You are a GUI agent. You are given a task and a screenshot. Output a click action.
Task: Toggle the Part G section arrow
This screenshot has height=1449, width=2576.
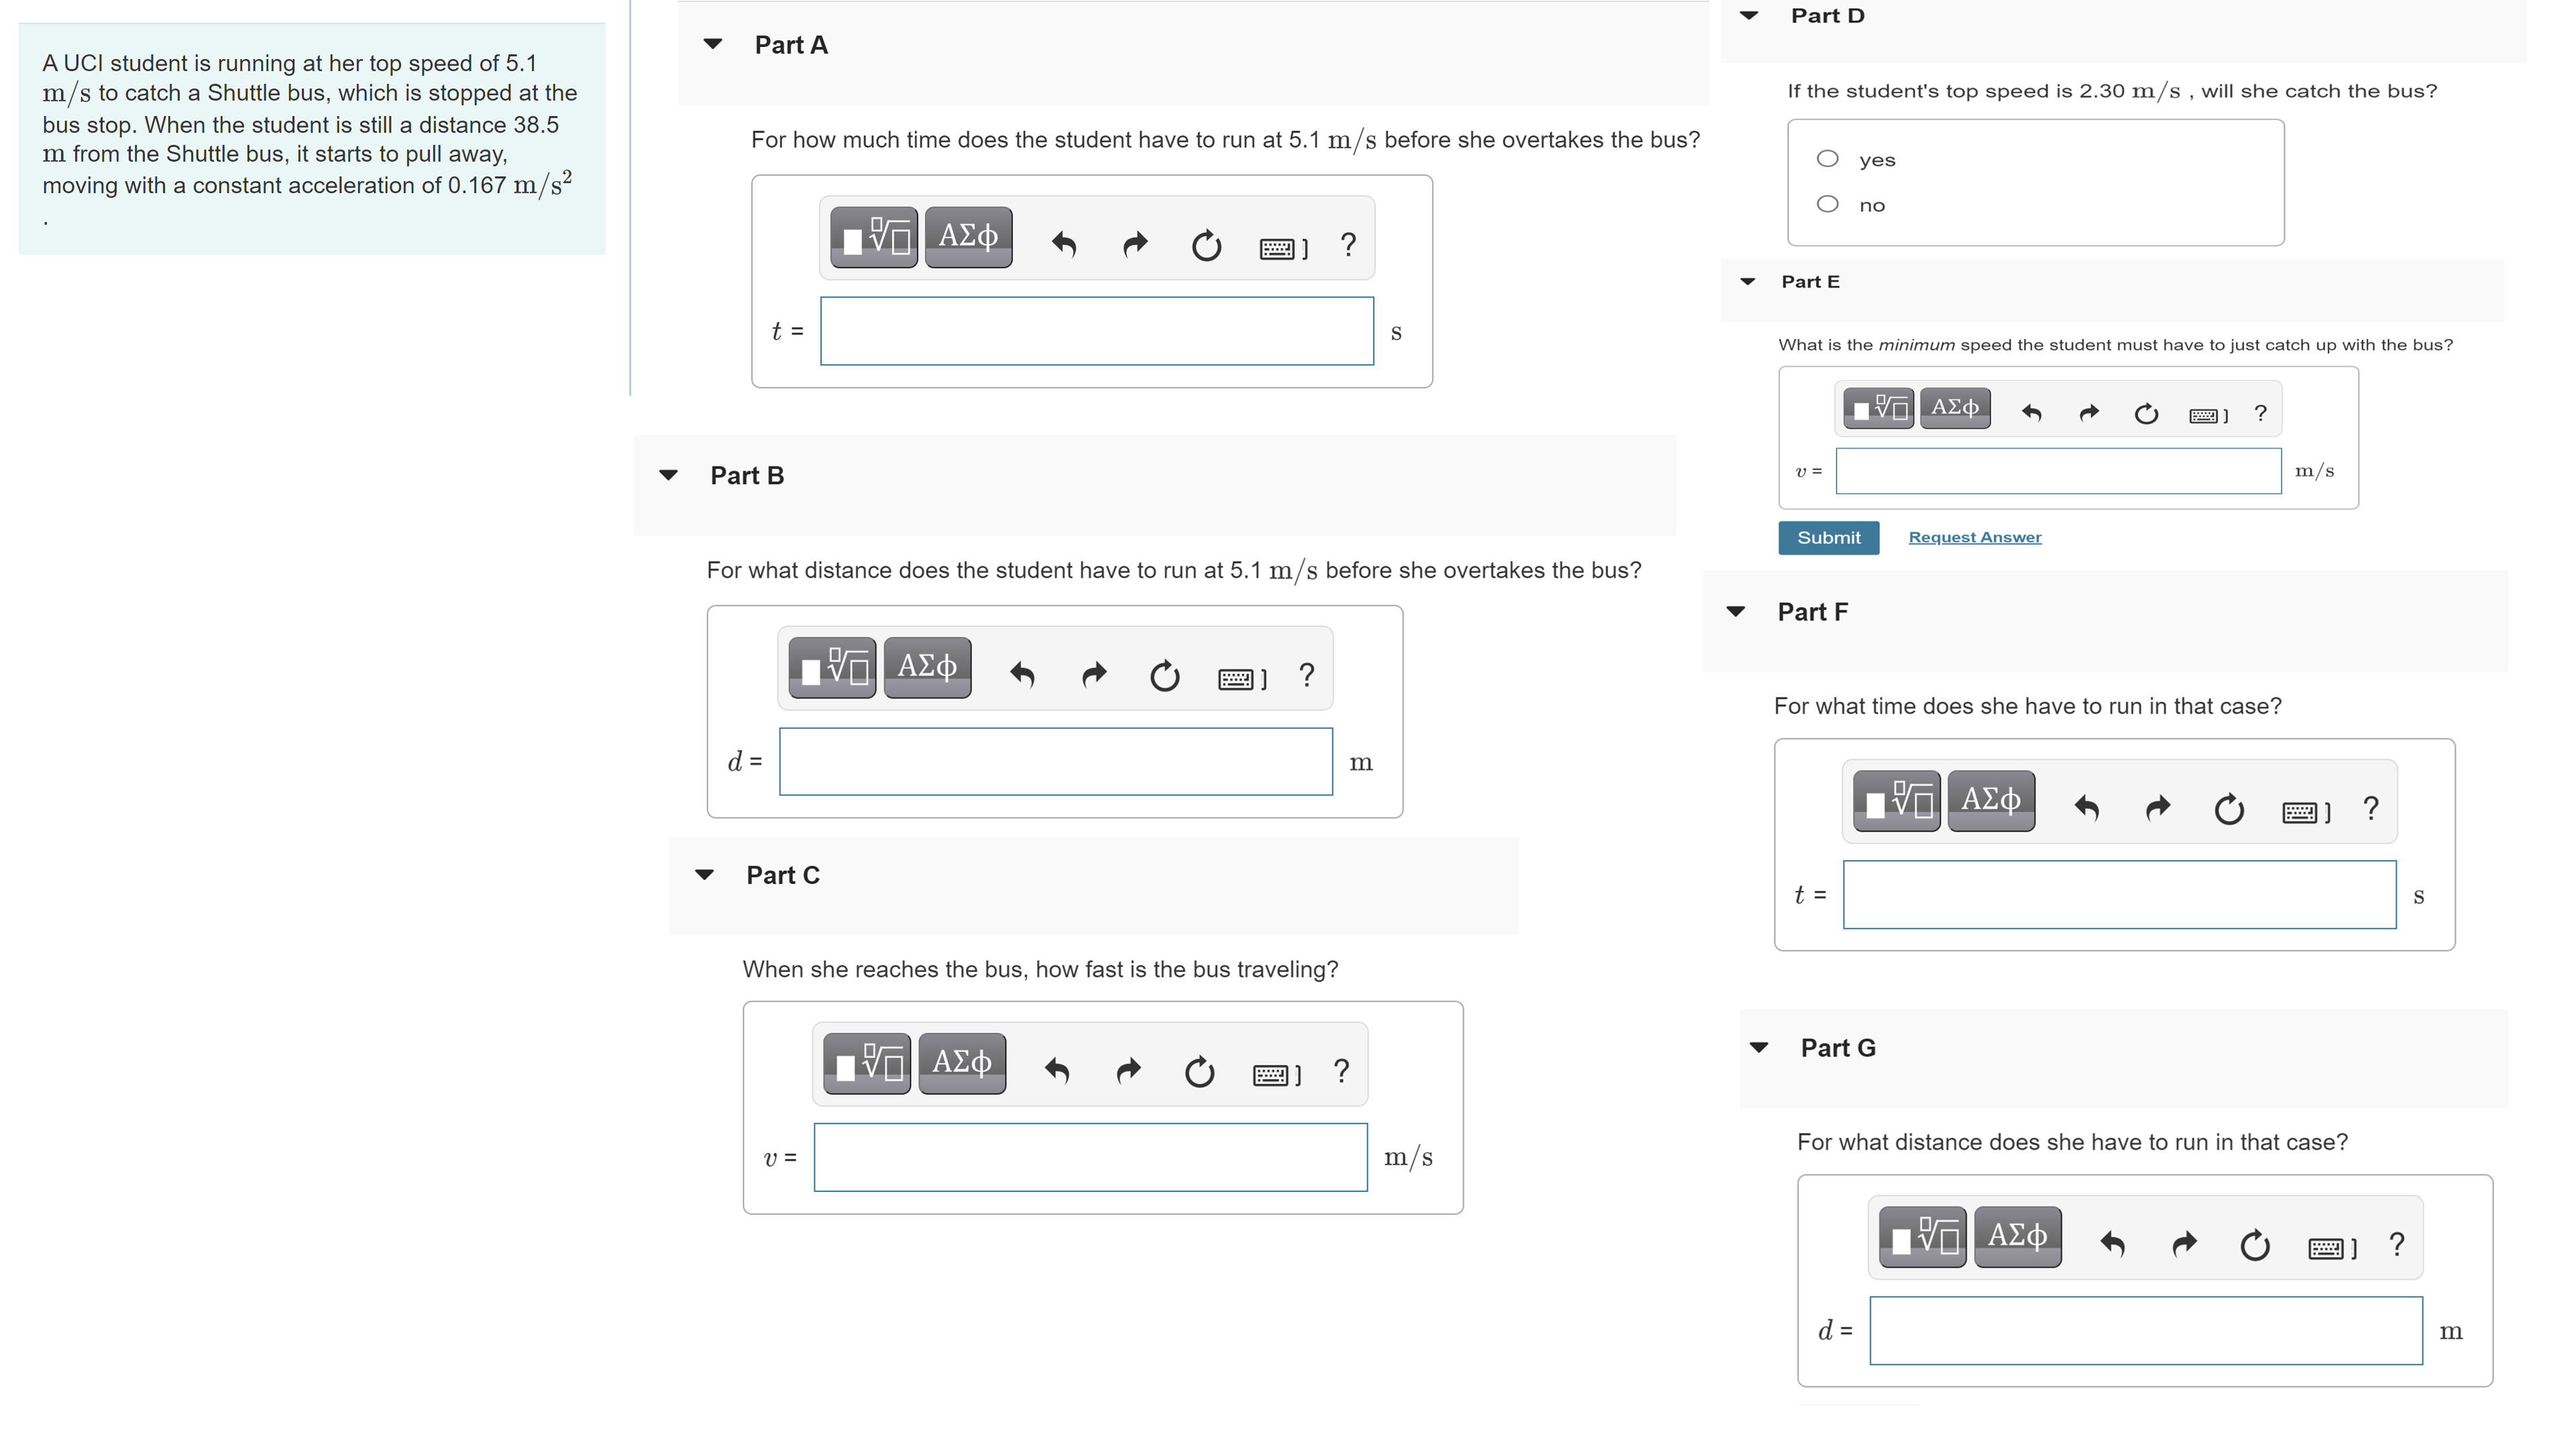[x=1759, y=1047]
